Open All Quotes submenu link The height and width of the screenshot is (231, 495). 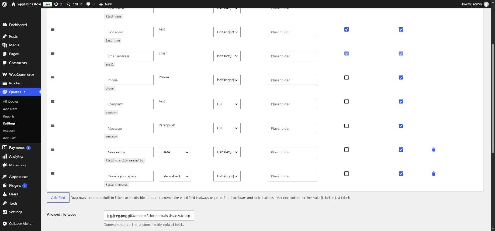(x=11, y=101)
